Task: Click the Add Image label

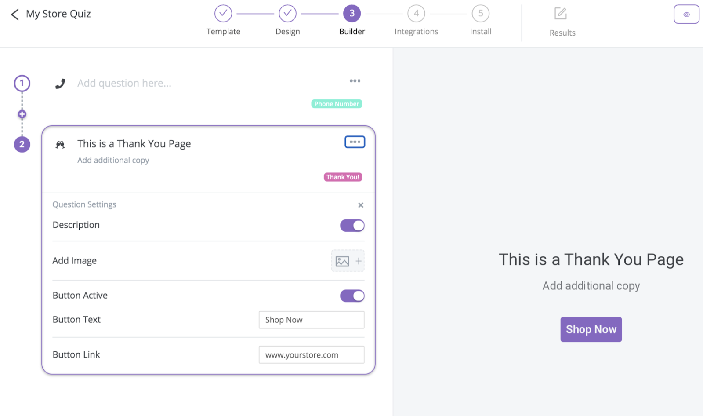Action: [75, 261]
